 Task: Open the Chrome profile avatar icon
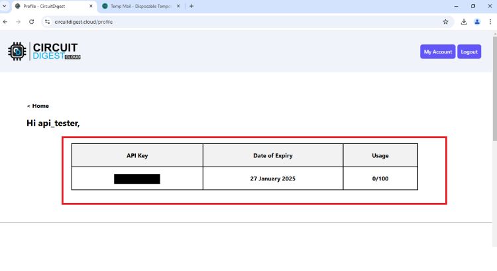[x=477, y=21]
